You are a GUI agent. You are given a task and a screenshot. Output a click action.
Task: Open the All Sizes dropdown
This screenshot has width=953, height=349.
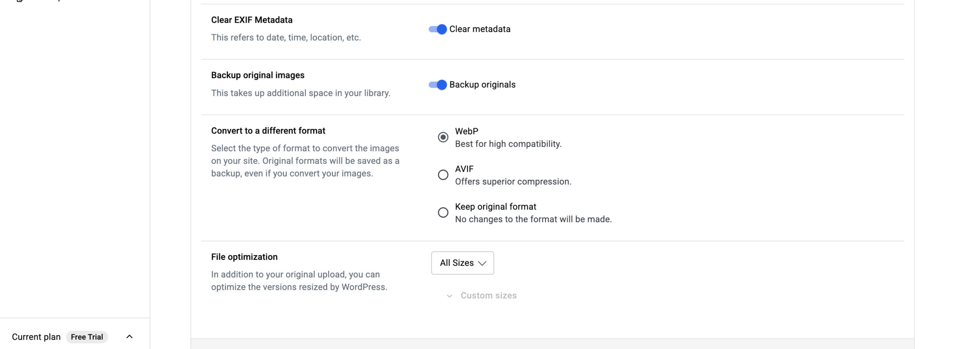462,263
